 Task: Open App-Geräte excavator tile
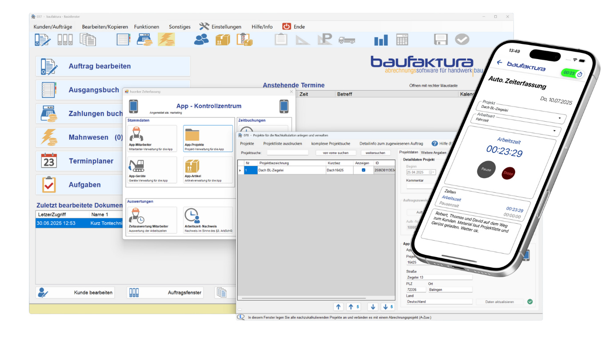[152, 170]
